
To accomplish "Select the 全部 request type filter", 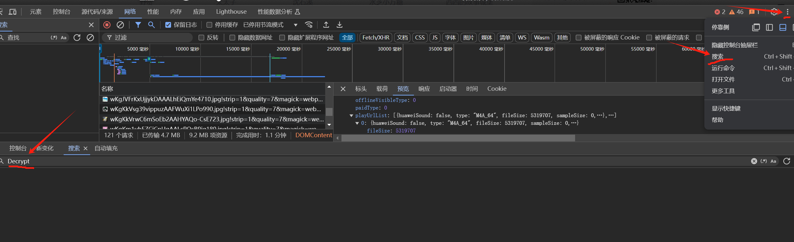I will (347, 38).
